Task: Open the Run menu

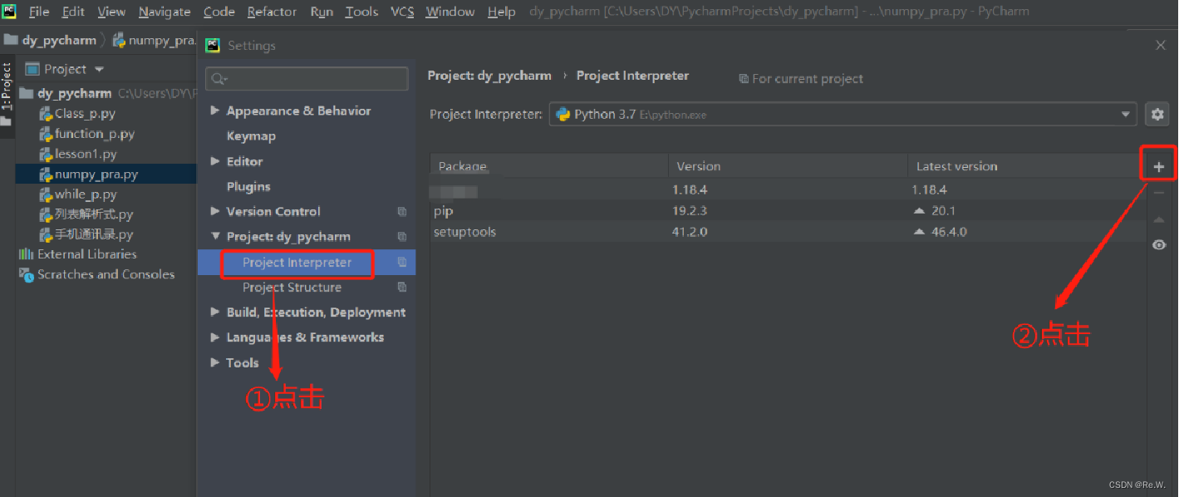Action: pyautogui.click(x=322, y=12)
